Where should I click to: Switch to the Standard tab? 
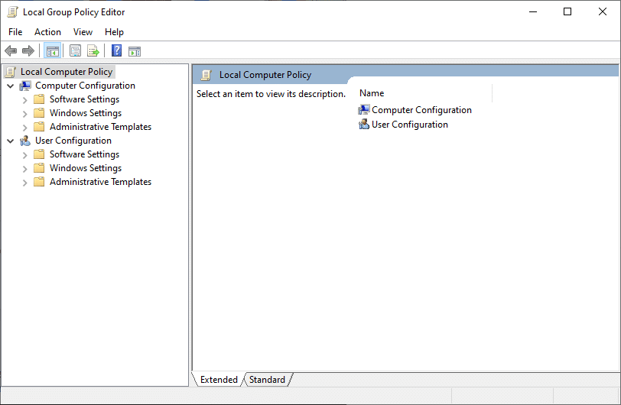[267, 380]
